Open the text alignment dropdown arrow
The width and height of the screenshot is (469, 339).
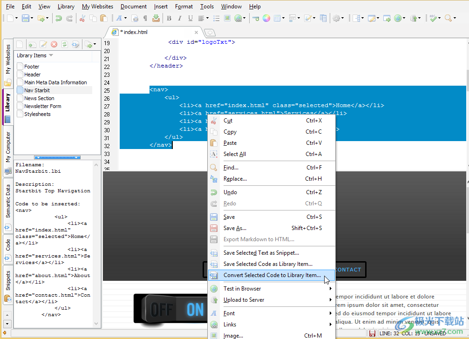point(207,18)
